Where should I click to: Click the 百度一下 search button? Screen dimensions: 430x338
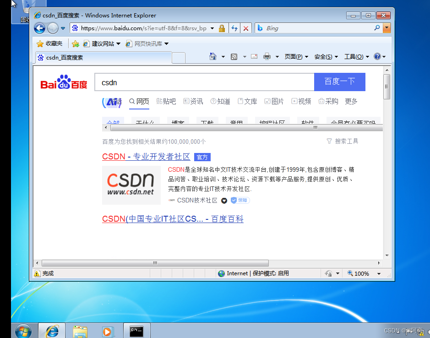[x=339, y=82]
